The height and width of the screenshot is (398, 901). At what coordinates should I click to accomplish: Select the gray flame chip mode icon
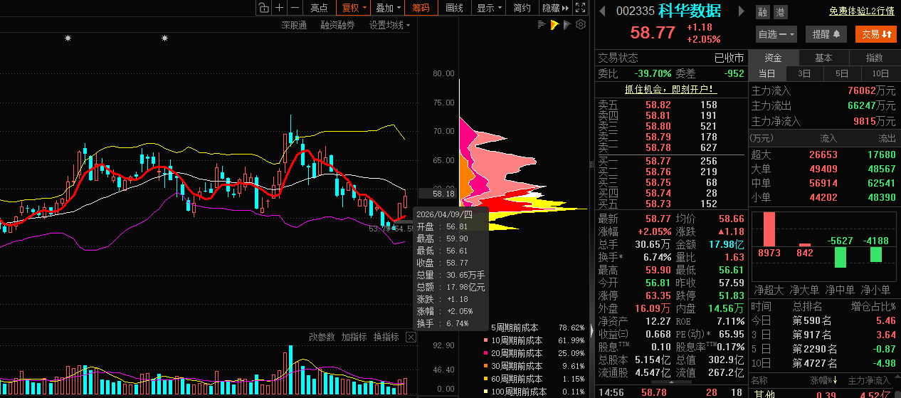pyautogui.click(x=567, y=25)
